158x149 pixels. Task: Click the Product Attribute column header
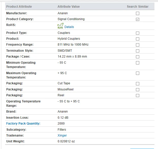(x=19, y=7)
